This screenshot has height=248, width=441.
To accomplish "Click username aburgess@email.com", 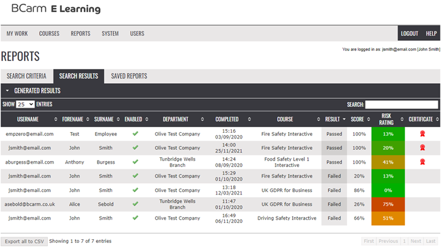I will coord(30,162).
